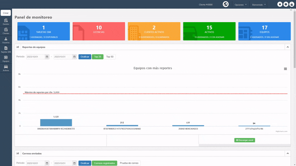Open calendar for Correos start date
296x166 pixels.
point(47,163)
